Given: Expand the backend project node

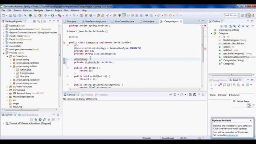Looking at the screenshot, I should coord(4,26).
